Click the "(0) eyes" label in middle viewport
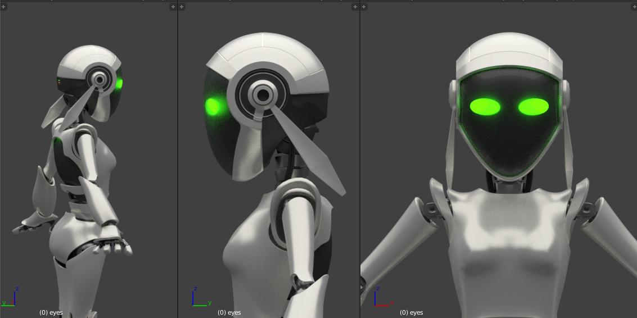 [x=229, y=312]
